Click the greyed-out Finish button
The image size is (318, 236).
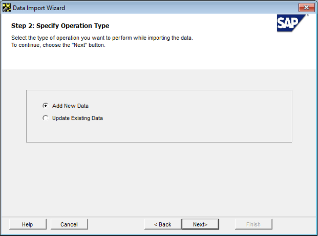(x=254, y=224)
